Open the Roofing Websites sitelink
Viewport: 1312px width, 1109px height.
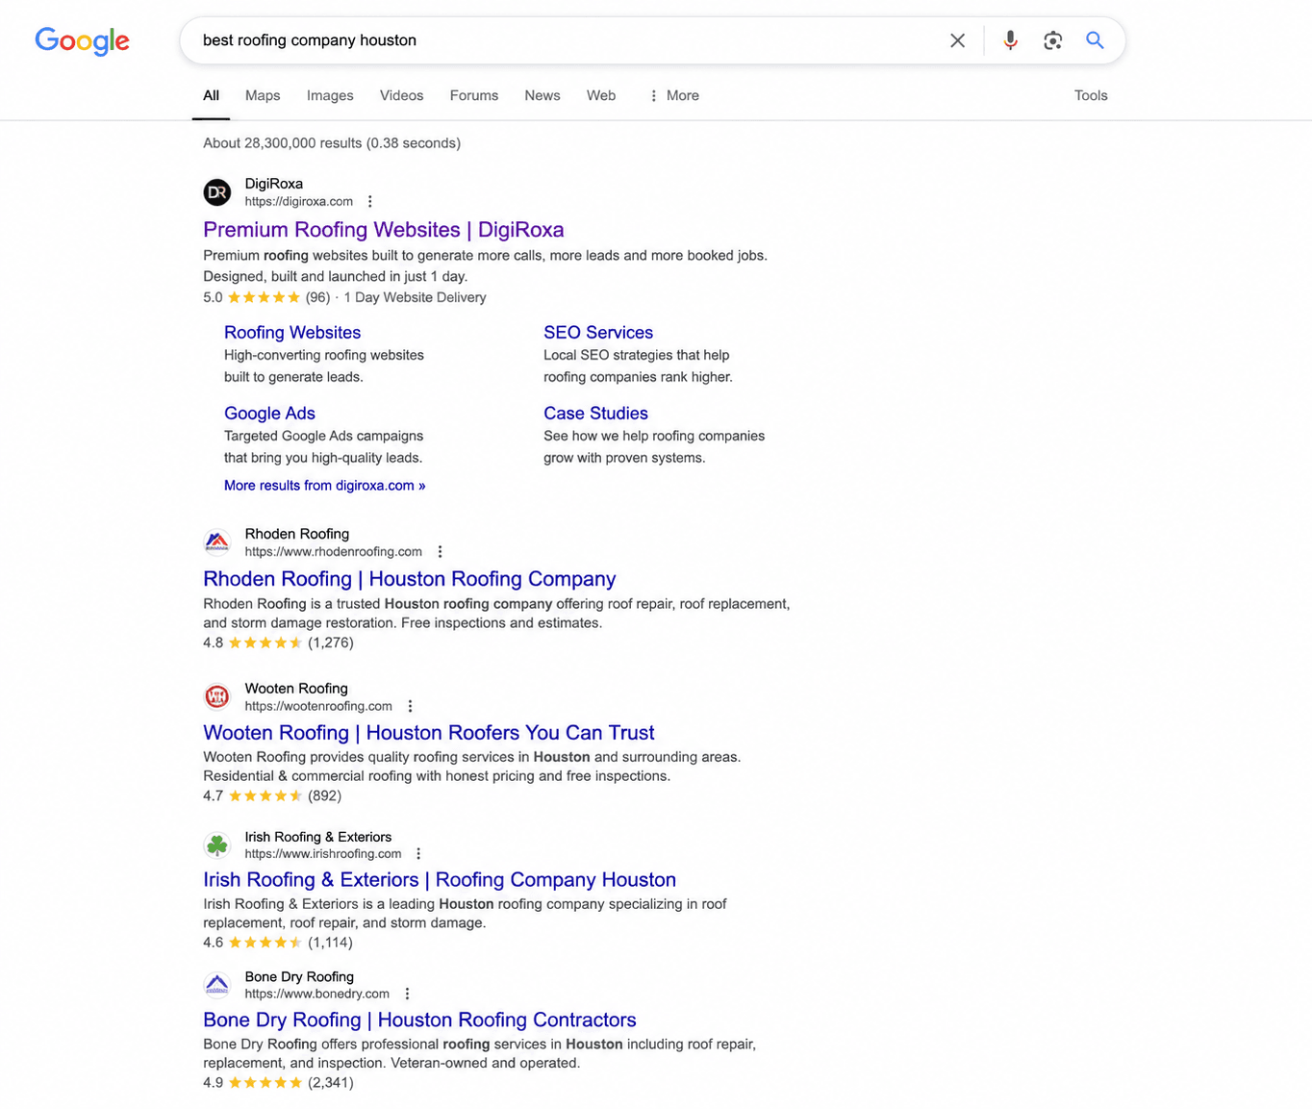click(x=292, y=333)
